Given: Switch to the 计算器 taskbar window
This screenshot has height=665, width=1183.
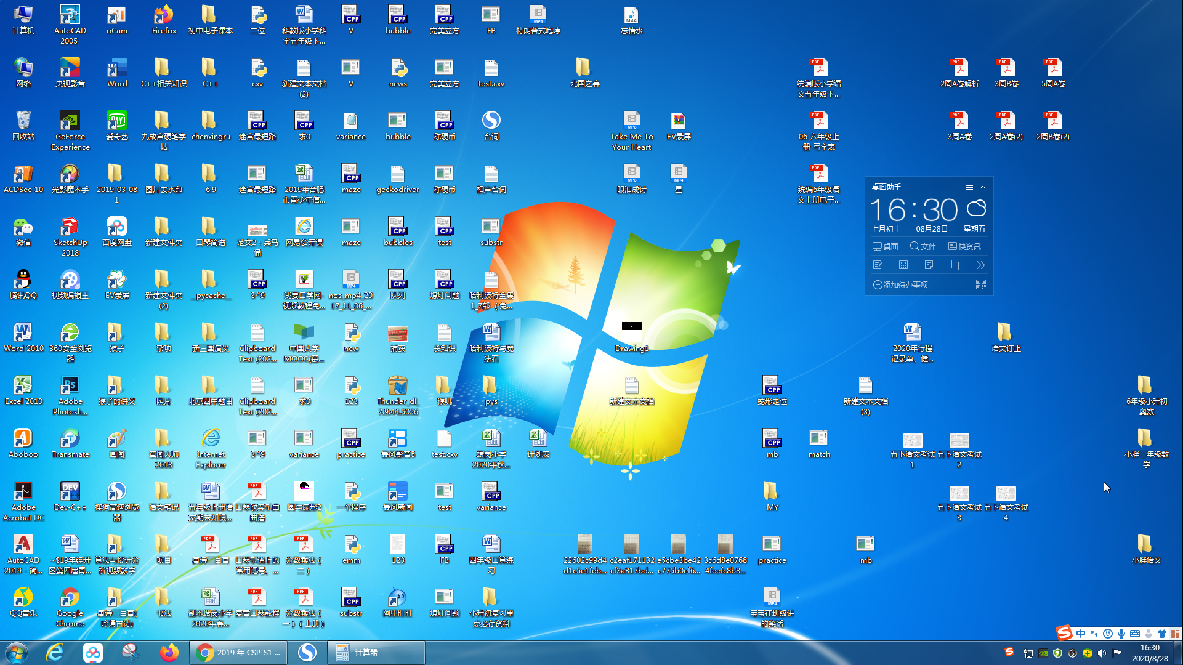Looking at the screenshot, I should pos(376,653).
